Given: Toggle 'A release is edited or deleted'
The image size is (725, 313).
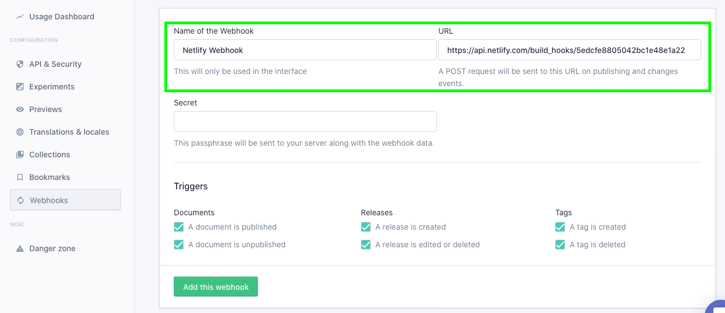Looking at the screenshot, I should [366, 245].
